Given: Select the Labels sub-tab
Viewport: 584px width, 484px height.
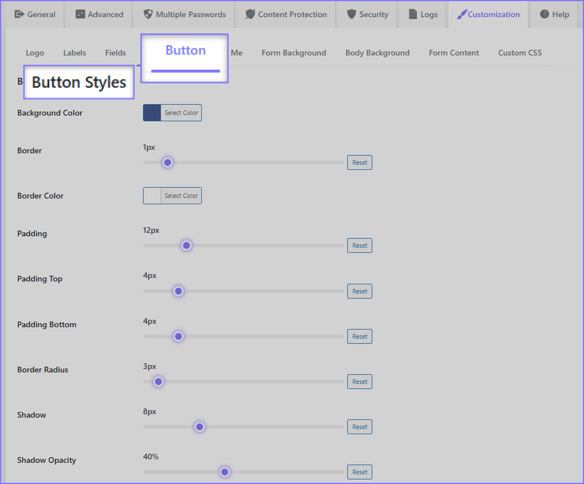Looking at the screenshot, I should point(74,53).
